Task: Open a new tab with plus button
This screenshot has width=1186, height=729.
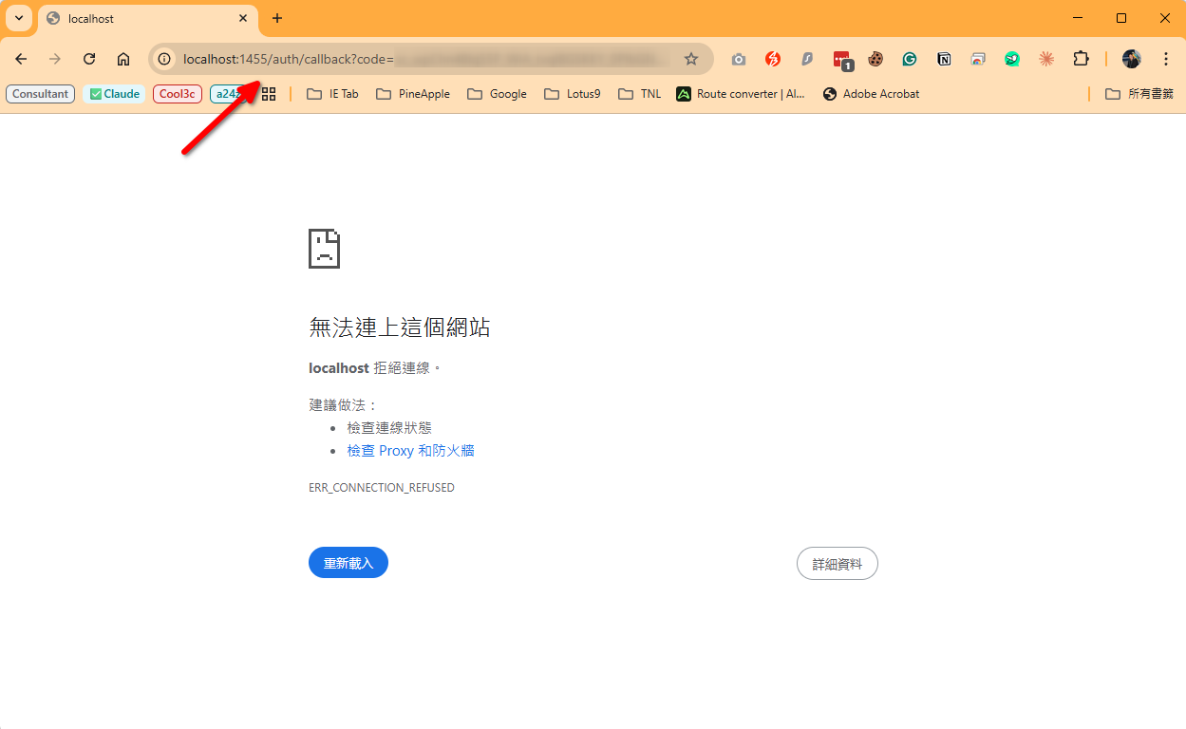Action: [277, 18]
